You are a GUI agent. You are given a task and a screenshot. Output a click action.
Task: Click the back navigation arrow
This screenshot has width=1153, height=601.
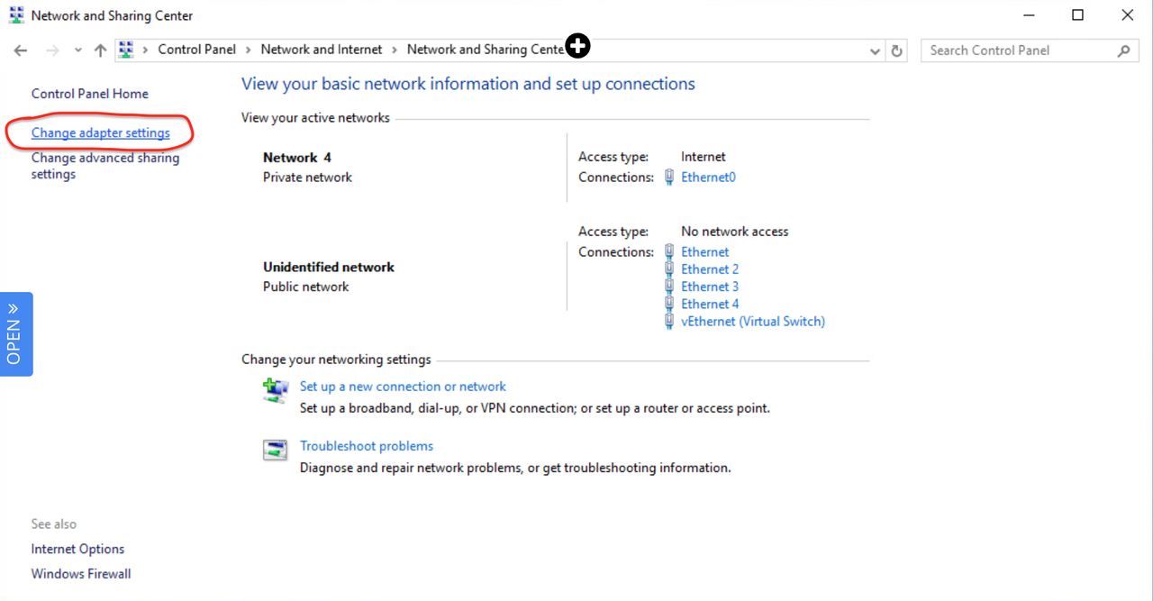pyautogui.click(x=20, y=50)
